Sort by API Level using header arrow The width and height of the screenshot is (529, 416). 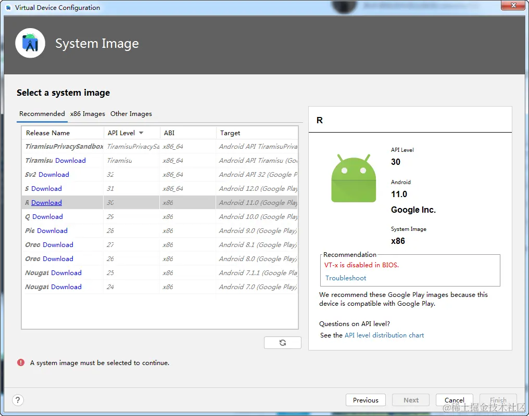click(141, 133)
